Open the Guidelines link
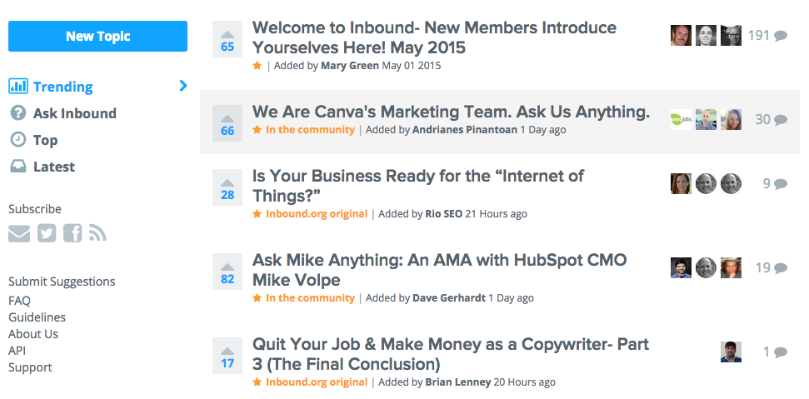The image size is (809, 399). coord(37,317)
